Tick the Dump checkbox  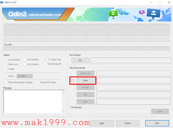6,76
